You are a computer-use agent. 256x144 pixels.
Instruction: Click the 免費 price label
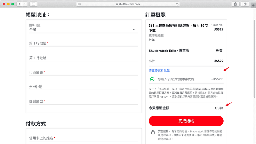pos(219,51)
